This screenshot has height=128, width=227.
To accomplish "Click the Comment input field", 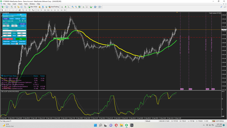I will pos(14,31).
